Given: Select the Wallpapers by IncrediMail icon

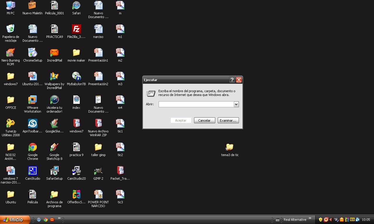Looking at the screenshot, I should click(x=54, y=80).
